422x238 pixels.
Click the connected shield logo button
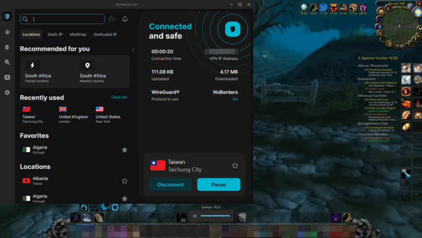[x=232, y=29]
